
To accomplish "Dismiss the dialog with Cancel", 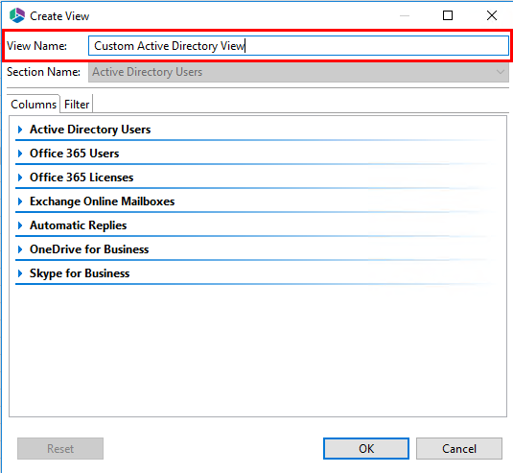I will click(x=459, y=448).
